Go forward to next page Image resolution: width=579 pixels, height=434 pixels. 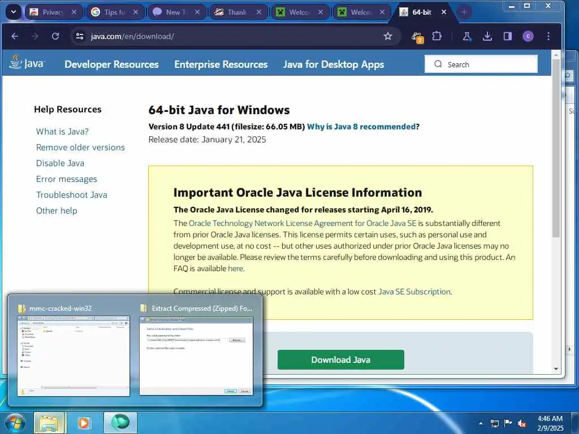(x=35, y=36)
